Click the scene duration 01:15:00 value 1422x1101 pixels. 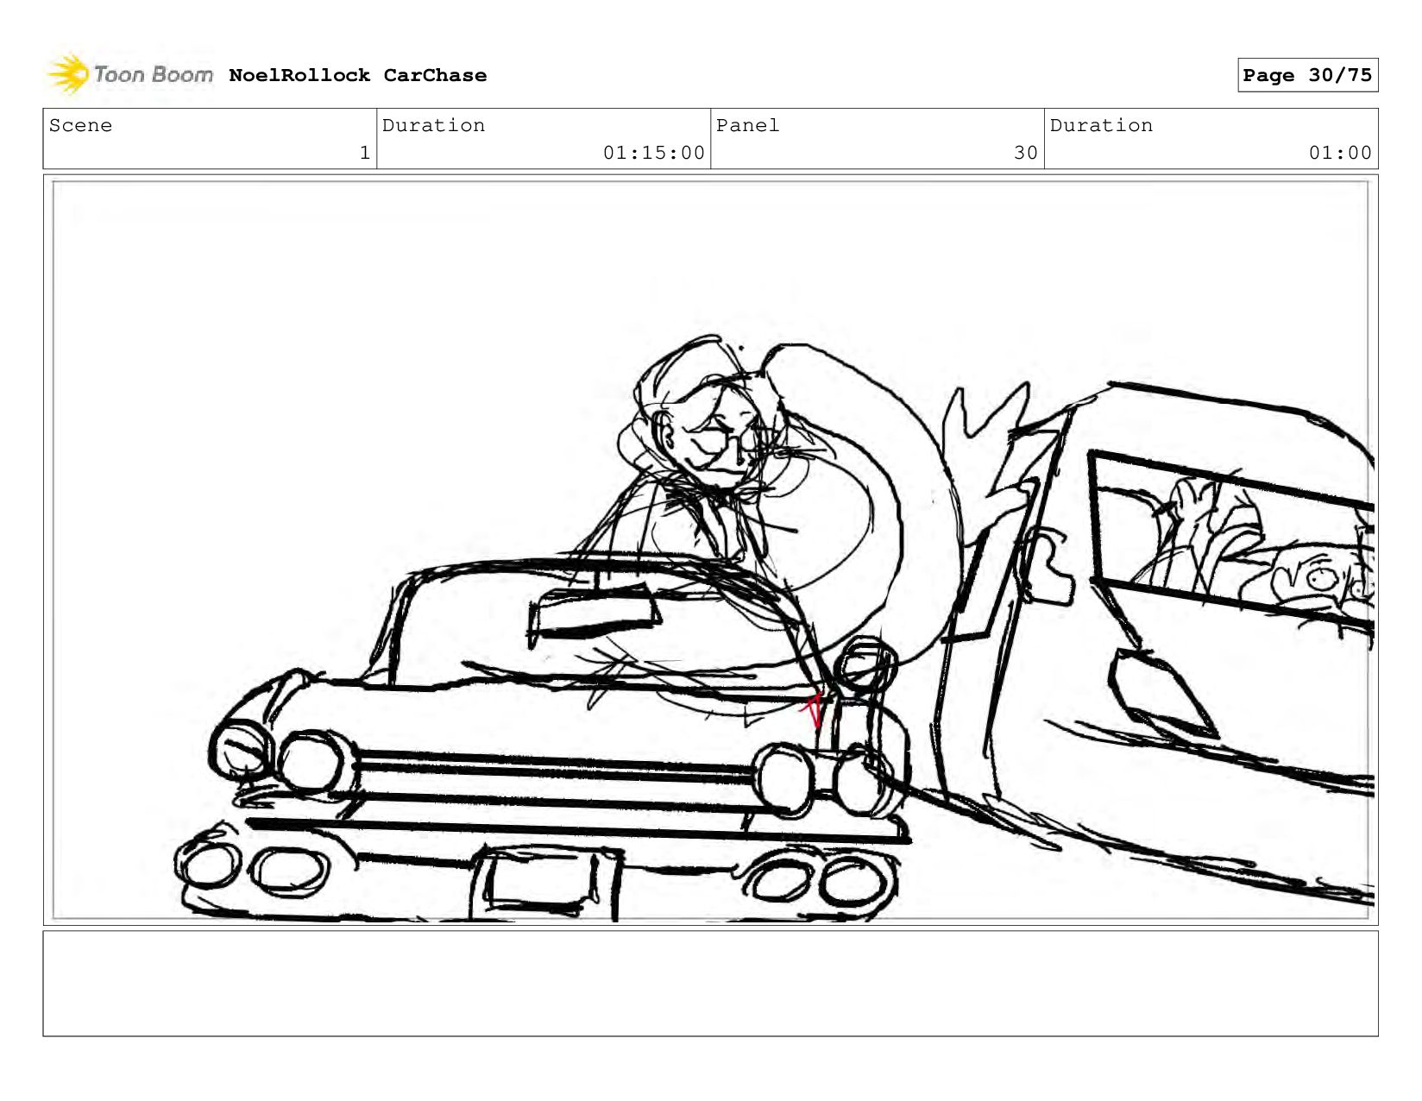coord(654,153)
